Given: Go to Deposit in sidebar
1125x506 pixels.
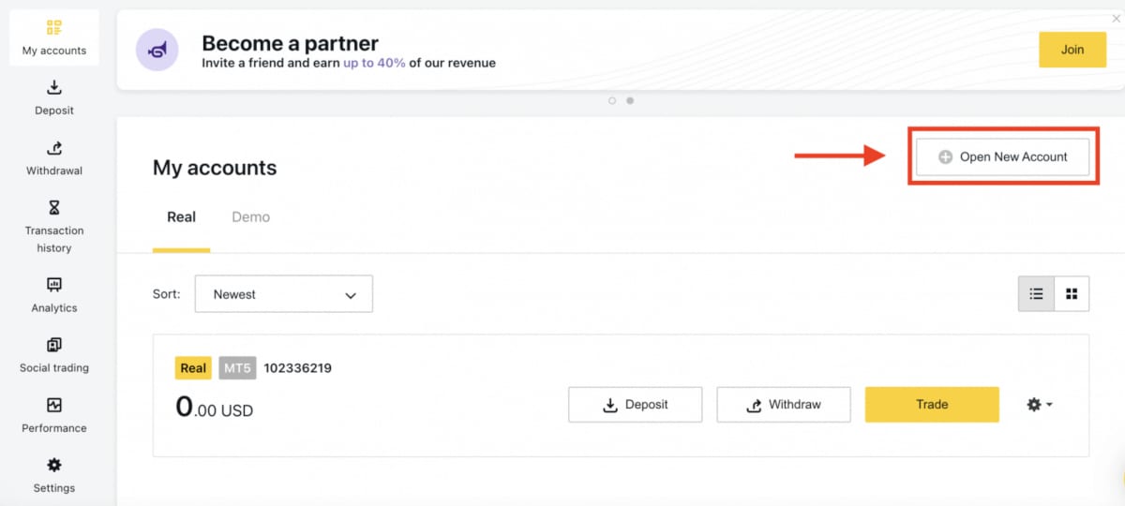Looking at the screenshot, I should click(x=54, y=97).
